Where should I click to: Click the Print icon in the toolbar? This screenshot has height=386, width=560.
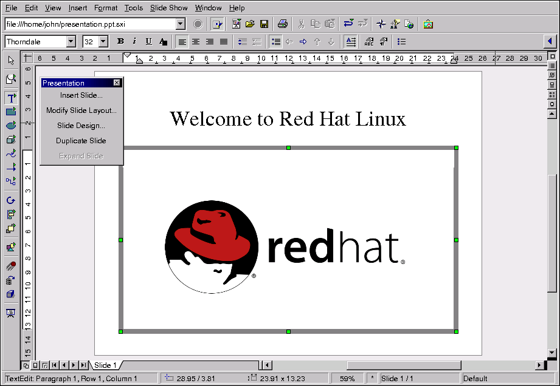coord(282,24)
